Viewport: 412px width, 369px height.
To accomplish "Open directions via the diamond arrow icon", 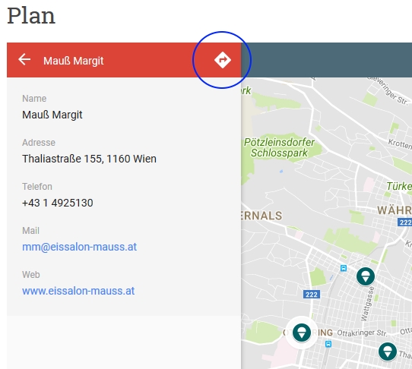I will [223, 60].
